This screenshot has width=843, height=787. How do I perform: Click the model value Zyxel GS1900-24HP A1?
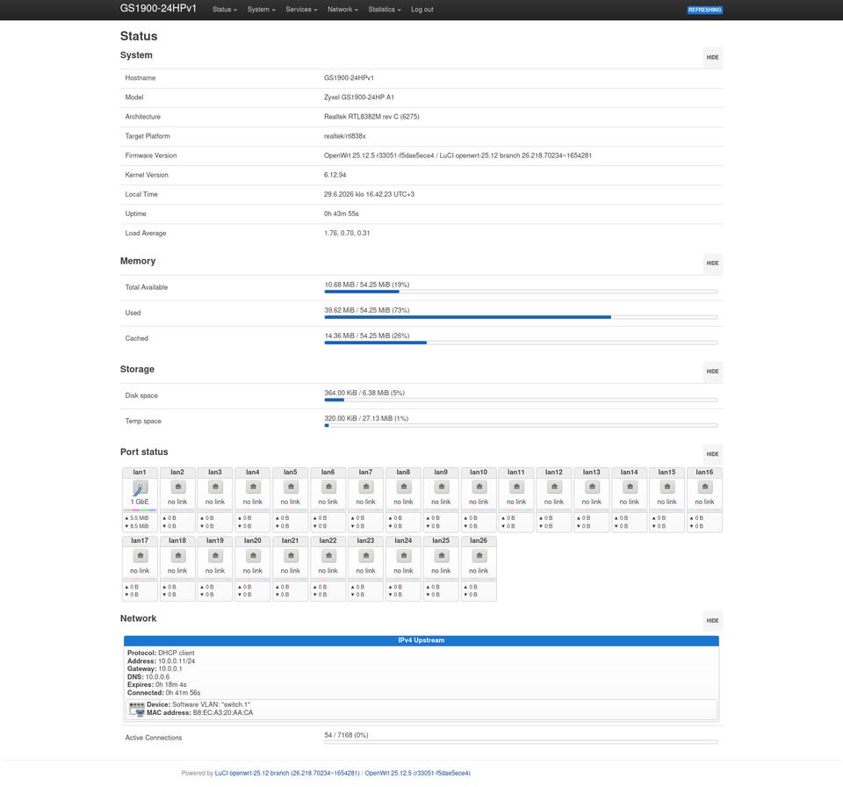[359, 97]
